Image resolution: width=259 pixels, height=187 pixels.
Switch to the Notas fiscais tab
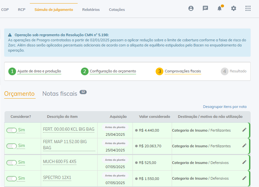[60, 94]
